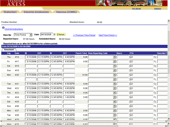170x127 pixels.
Task: Click the info icon beside Click for Instructions
Action: coord(3,28)
